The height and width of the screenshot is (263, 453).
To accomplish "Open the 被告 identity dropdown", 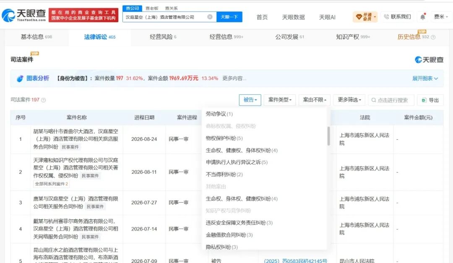I will point(250,100).
